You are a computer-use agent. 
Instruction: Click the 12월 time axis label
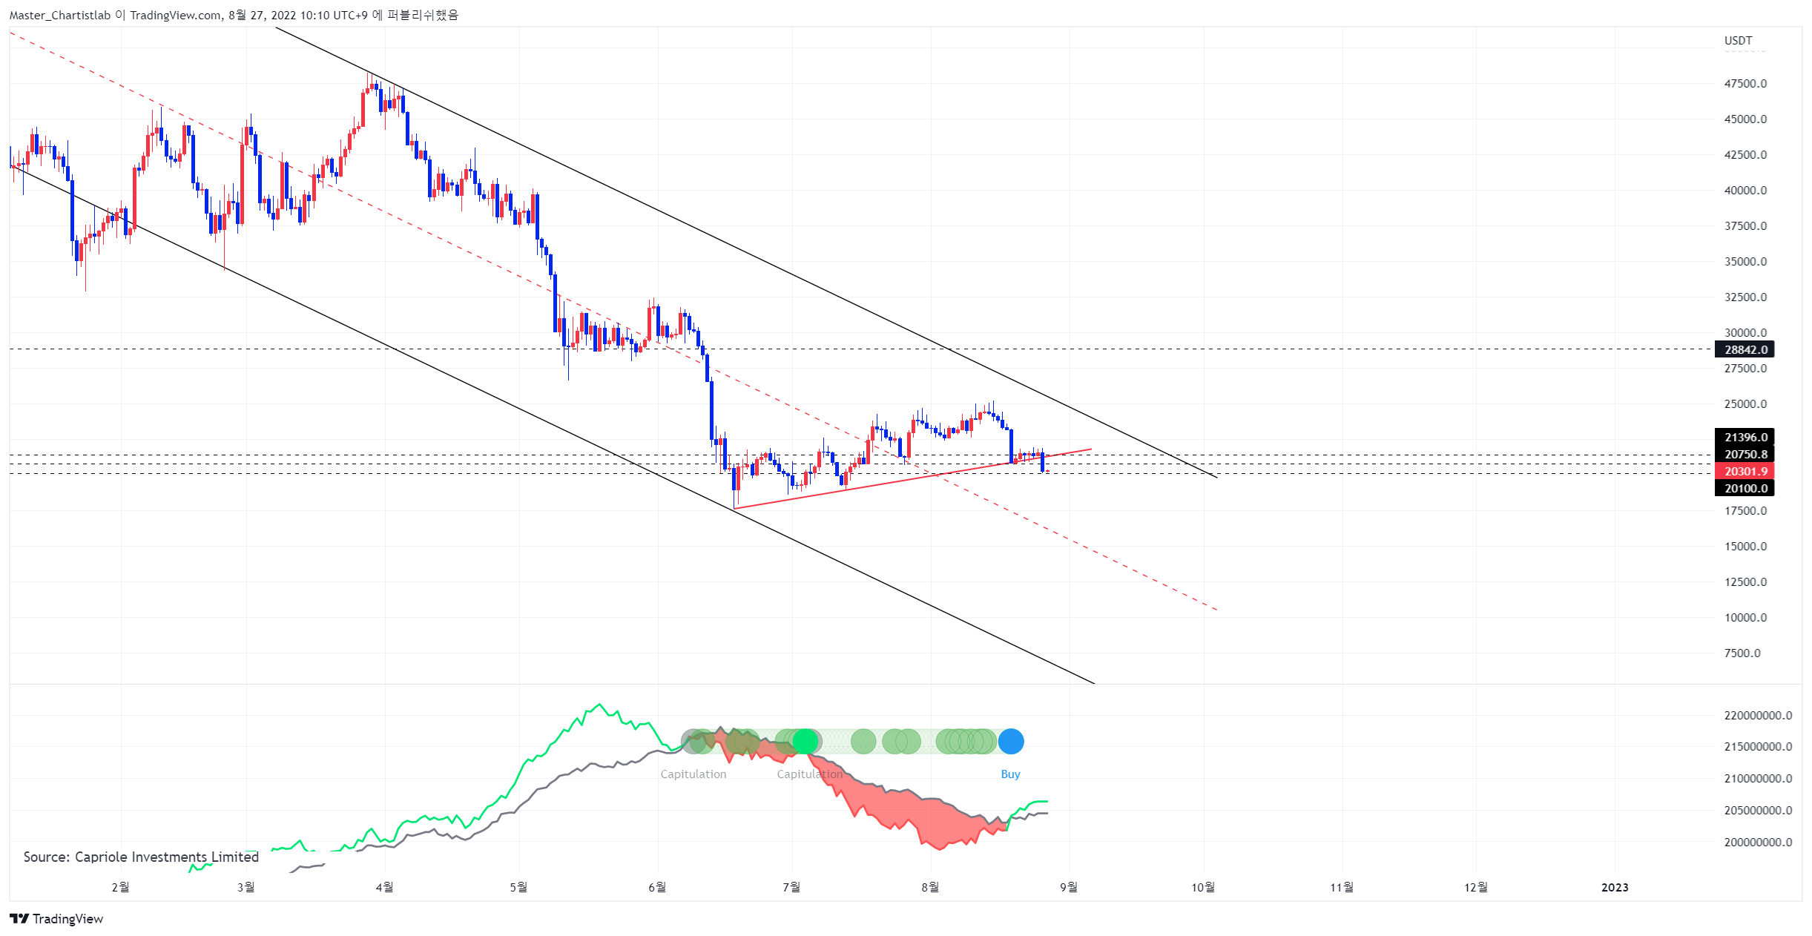(x=1476, y=887)
